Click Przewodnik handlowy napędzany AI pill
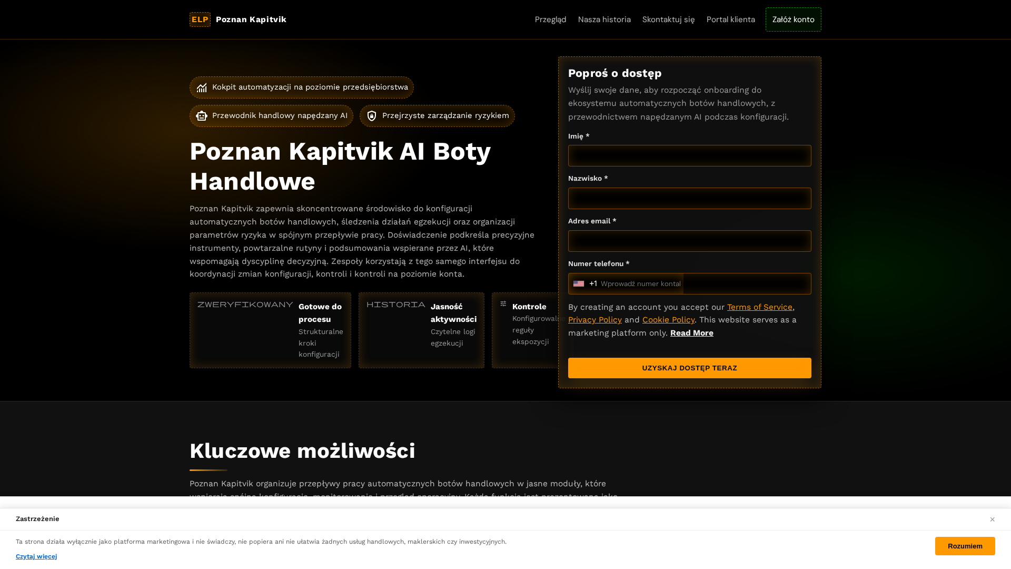This screenshot has width=1011, height=569. pyautogui.click(x=271, y=116)
